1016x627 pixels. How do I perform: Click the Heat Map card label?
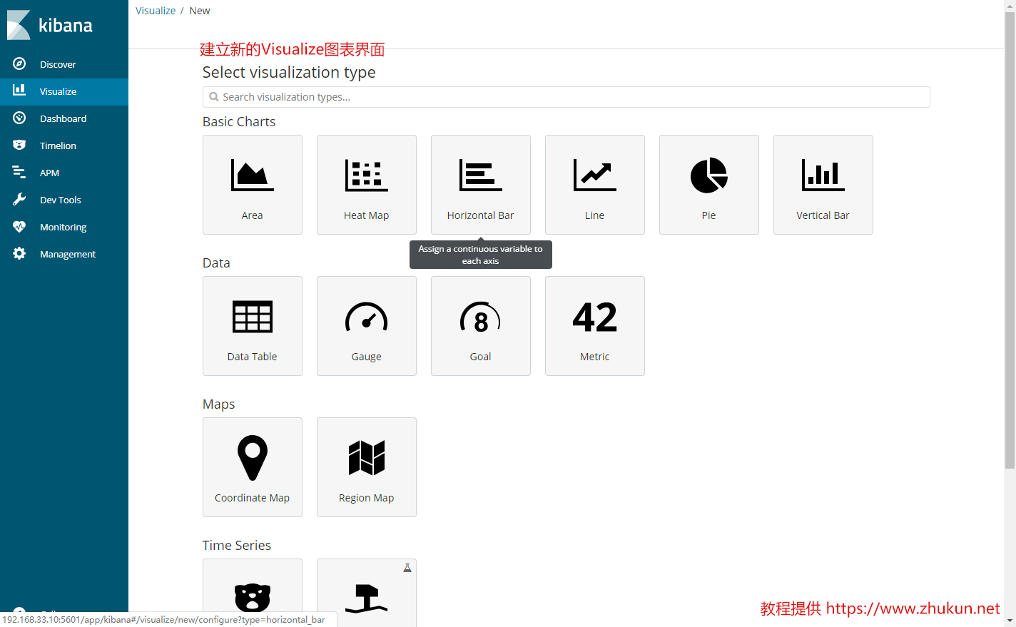(x=366, y=215)
